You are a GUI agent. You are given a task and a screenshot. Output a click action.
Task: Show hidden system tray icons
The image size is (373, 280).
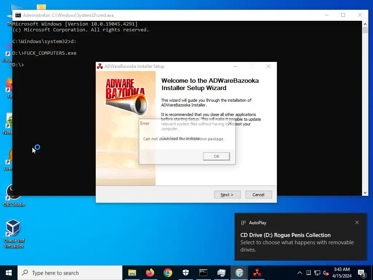pyautogui.click(x=300, y=273)
